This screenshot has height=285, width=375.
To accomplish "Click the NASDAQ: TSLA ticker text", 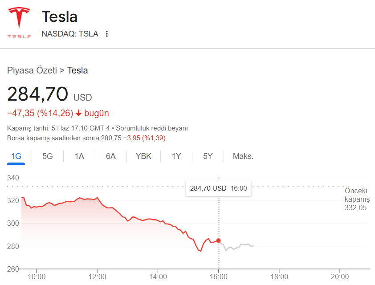I will (70, 34).
